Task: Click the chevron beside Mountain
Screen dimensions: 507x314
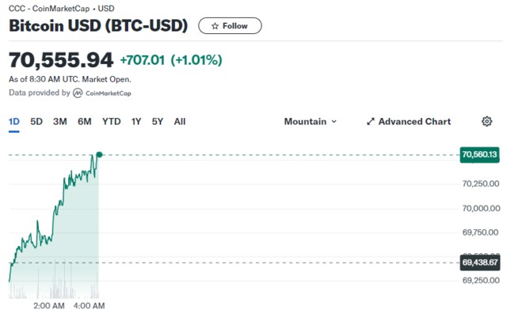Action: click(x=334, y=122)
